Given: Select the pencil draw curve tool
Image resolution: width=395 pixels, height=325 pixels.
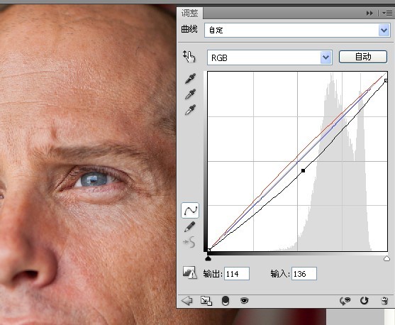Looking at the screenshot, I should (x=189, y=226).
